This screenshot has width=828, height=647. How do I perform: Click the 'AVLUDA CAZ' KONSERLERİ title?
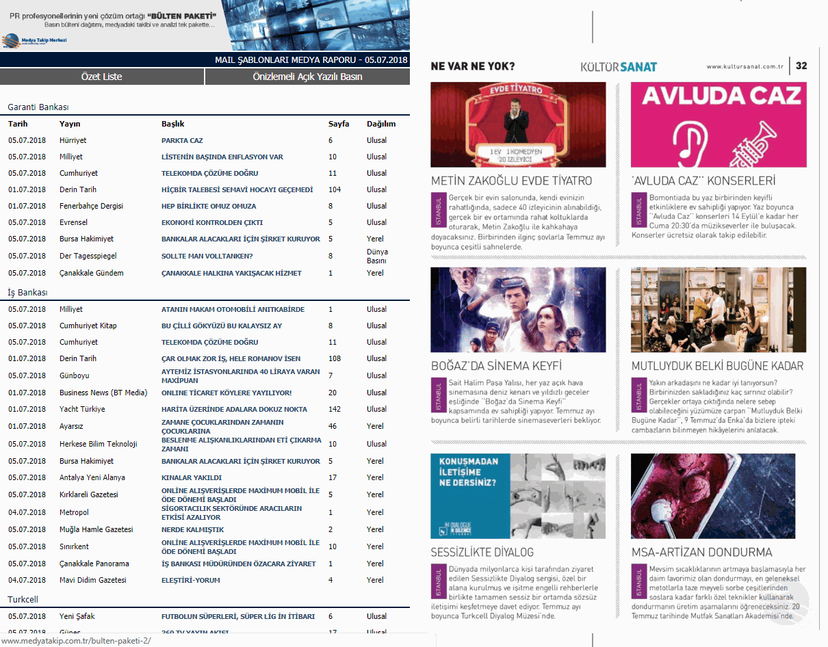click(703, 181)
